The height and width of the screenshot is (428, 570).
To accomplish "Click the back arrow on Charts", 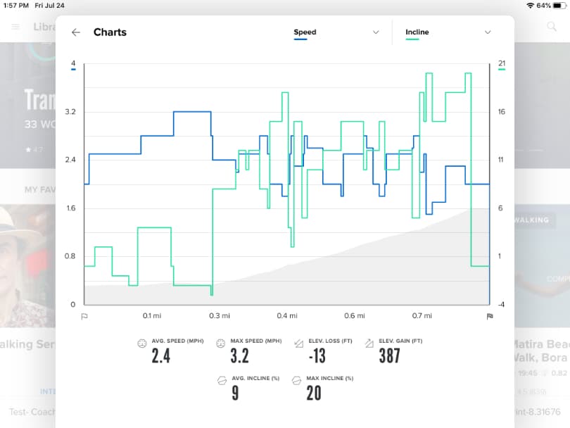I will click(x=75, y=32).
